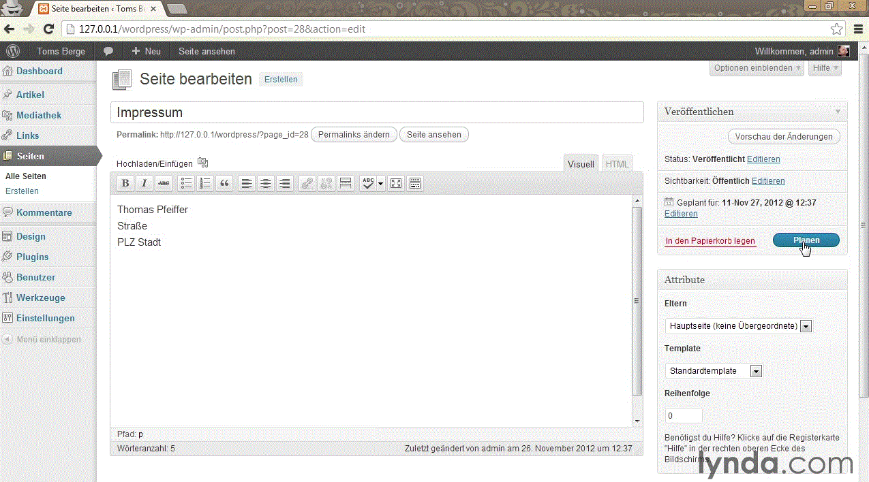Screen dimensions: 869x482
Task: Open the media upload icon beside Hochladen/Einfügen
Action: tap(202, 163)
